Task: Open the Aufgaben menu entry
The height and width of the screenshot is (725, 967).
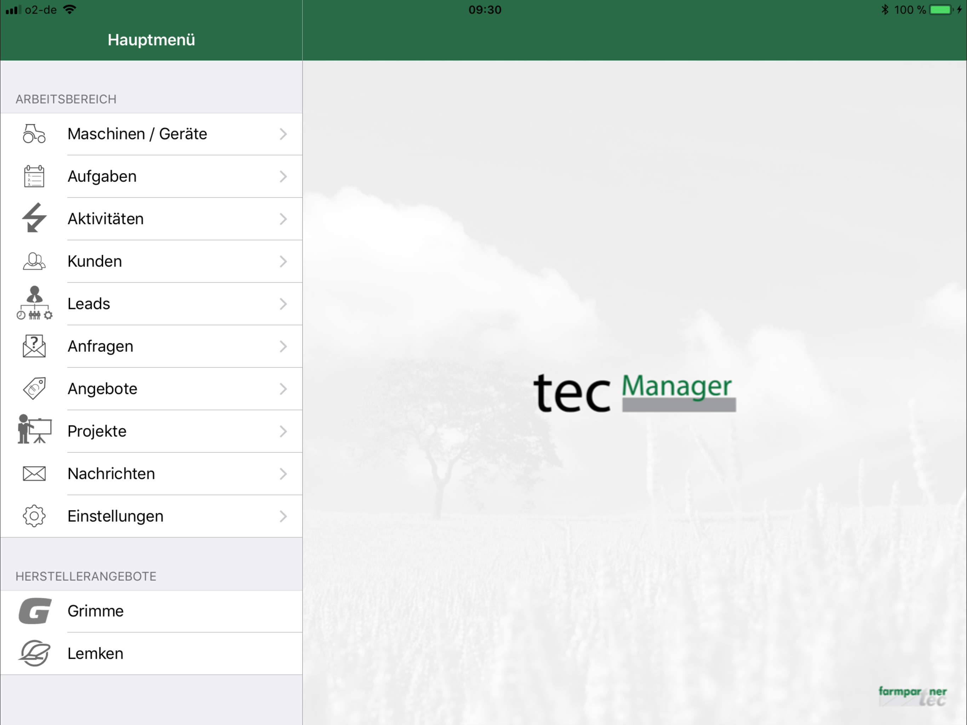Action: click(151, 177)
